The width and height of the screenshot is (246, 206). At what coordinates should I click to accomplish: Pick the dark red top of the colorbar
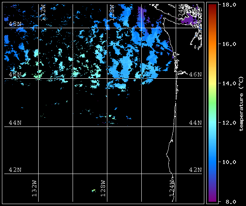point(212,6)
